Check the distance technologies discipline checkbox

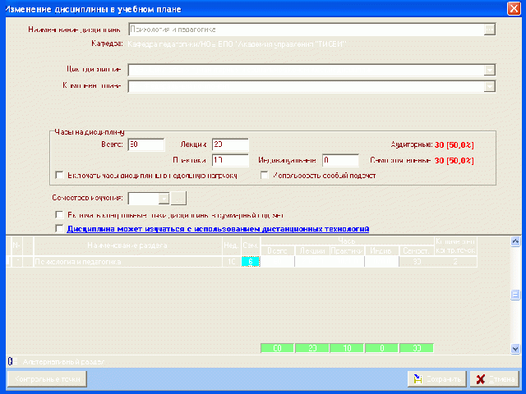pyautogui.click(x=59, y=229)
